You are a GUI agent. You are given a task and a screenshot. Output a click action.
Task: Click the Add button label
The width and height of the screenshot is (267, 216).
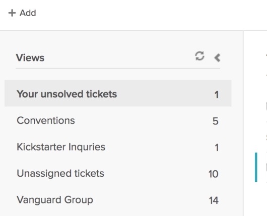(28, 13)
